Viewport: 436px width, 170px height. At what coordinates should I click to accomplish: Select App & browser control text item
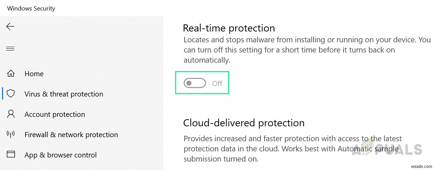pos(61,155)
